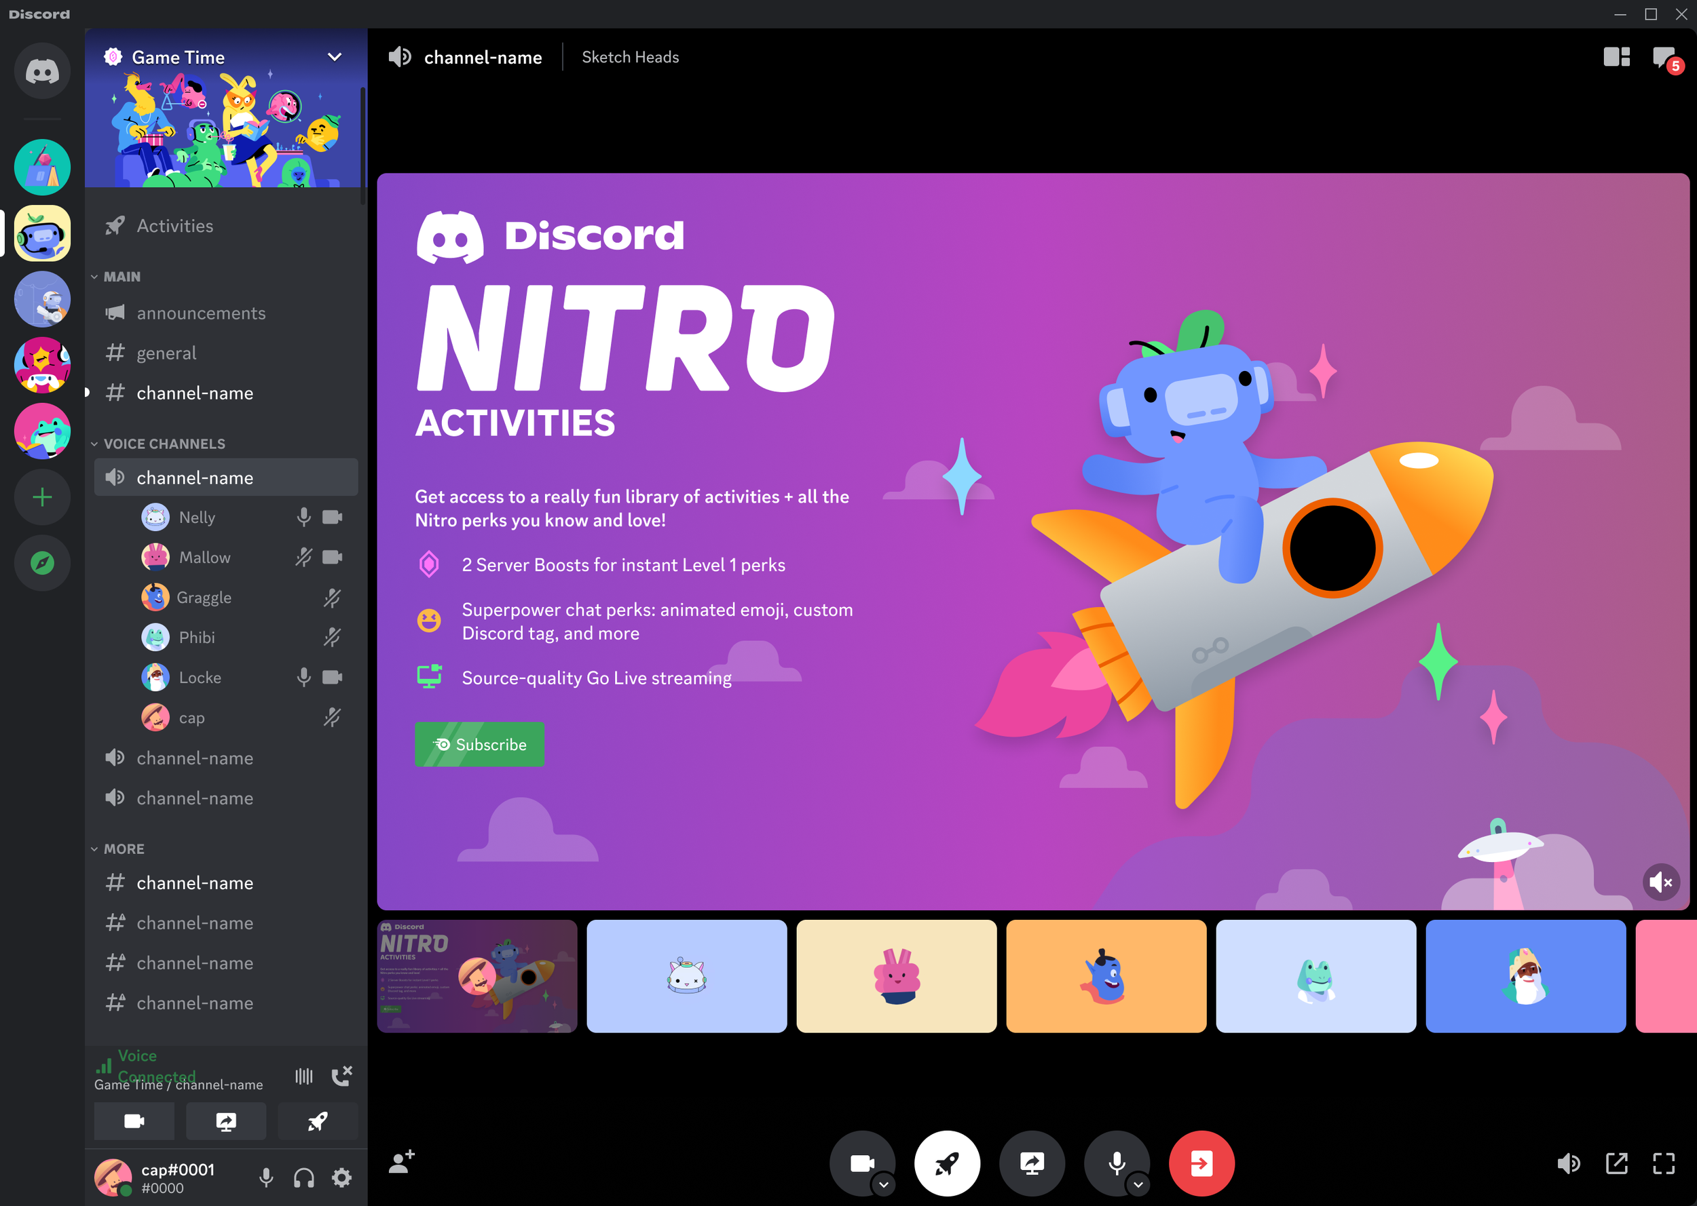The width and height of the screenshot is (1697, 1206).
Task: Collapse the VOICE CHANNELS category
Action: [x=158, y=444]
